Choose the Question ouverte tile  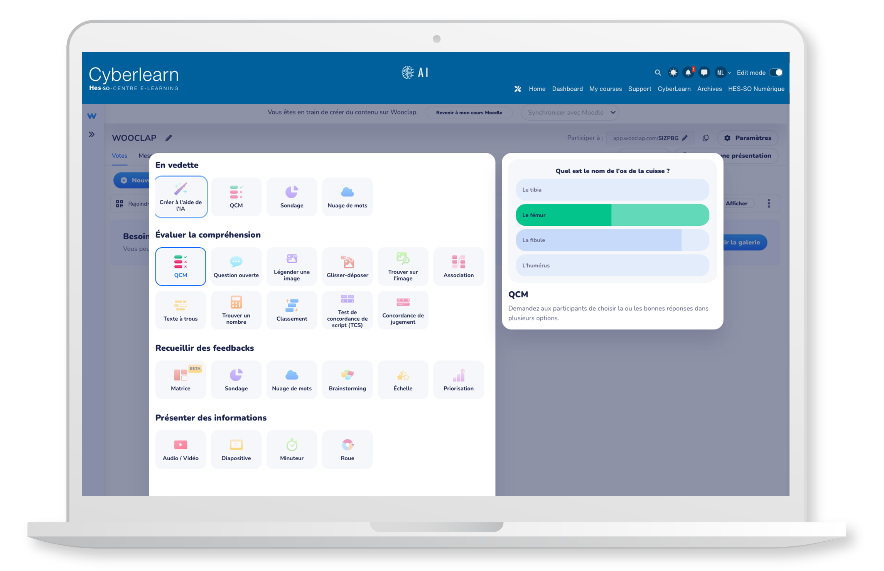point(236,267)
